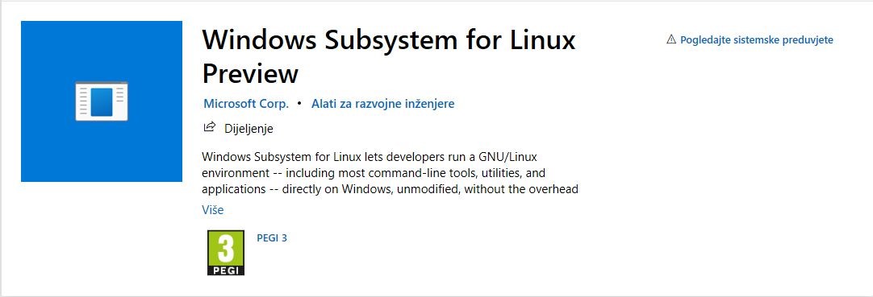Image resolution: width=873 pixels, height=297 pixels.
Task: Select the Dijeljenje share label
Action: 249,129
